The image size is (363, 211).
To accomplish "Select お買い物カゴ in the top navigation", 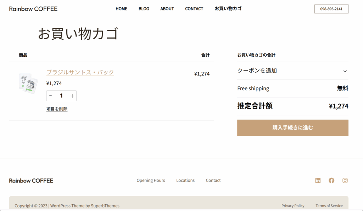I will coord(228,9).
